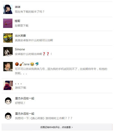
Task: Expand the remaining 654 comments via 点击查看
Action: tap(57, 127)
